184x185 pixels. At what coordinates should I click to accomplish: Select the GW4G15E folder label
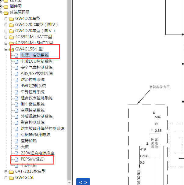click(x=25, y=177)
